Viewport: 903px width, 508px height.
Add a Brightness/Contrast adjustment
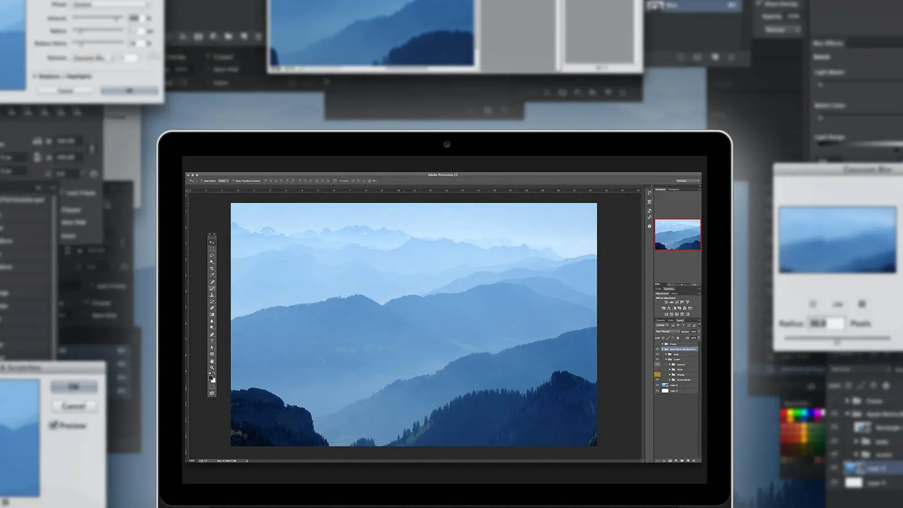[x=666, y=302]
